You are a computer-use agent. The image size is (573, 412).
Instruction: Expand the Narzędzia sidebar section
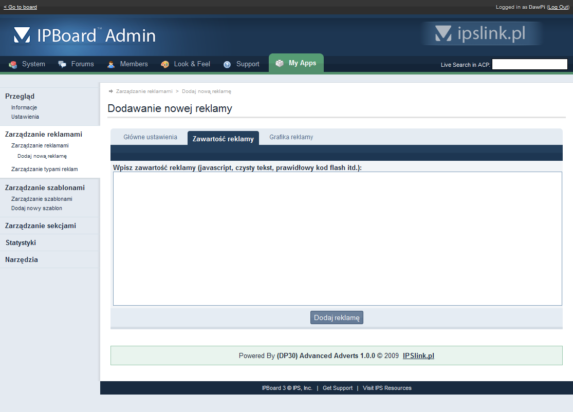[x=22, y=259]
